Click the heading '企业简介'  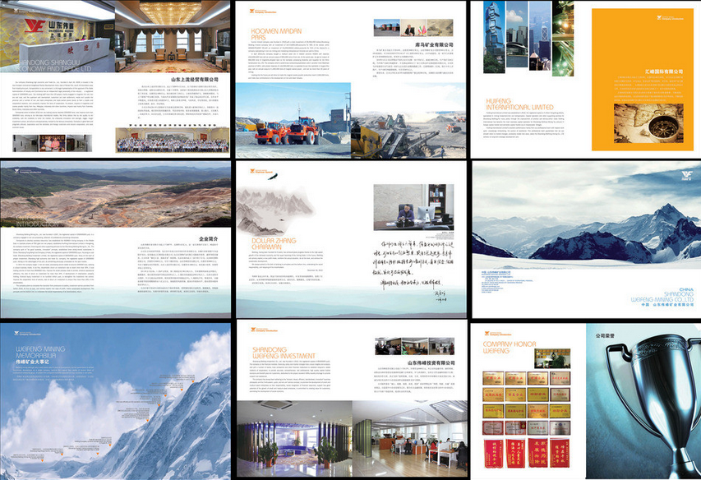pyautogui.click(x=209, y=239)
